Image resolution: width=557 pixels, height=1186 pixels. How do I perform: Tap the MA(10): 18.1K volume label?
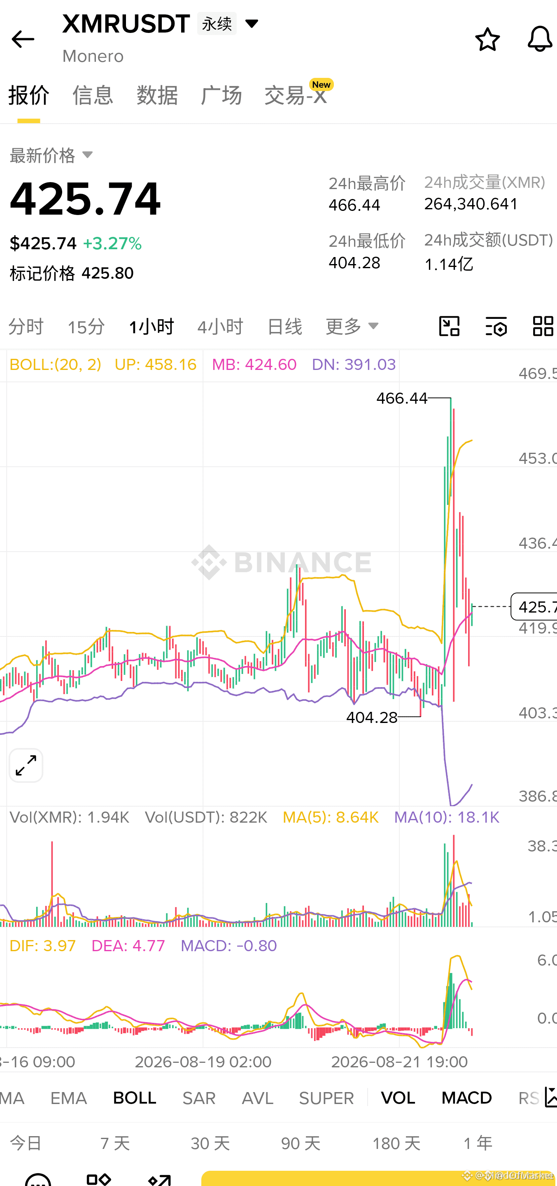[x=447, y=817]
